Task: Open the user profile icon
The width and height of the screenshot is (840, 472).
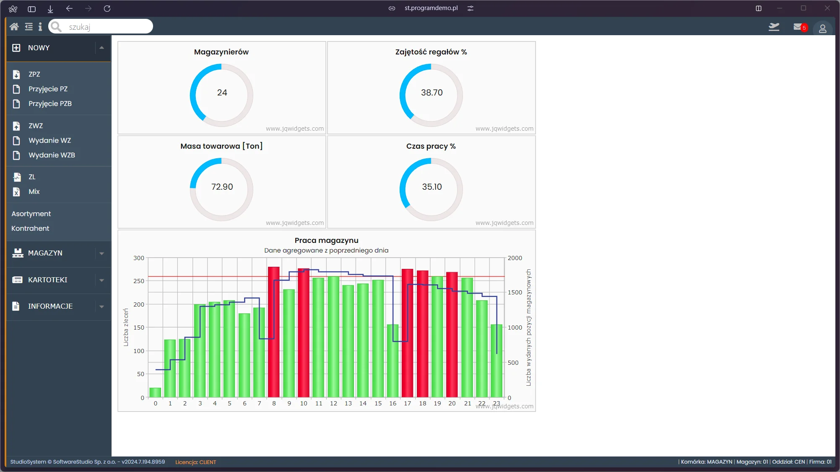Action: click(822, 28)
